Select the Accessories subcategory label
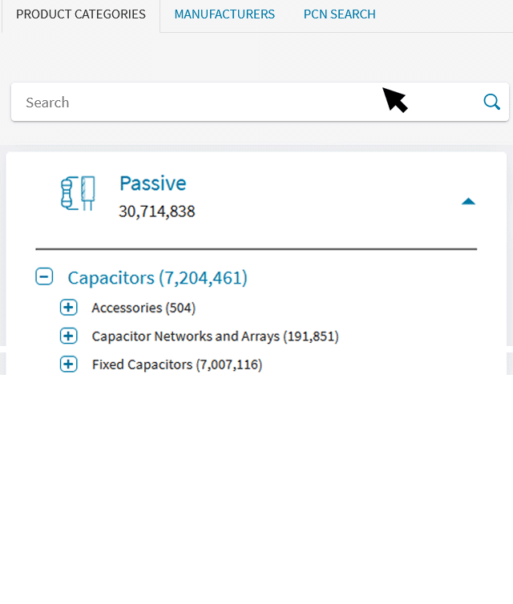Screen dimensions: 513x604 point(127,308)
